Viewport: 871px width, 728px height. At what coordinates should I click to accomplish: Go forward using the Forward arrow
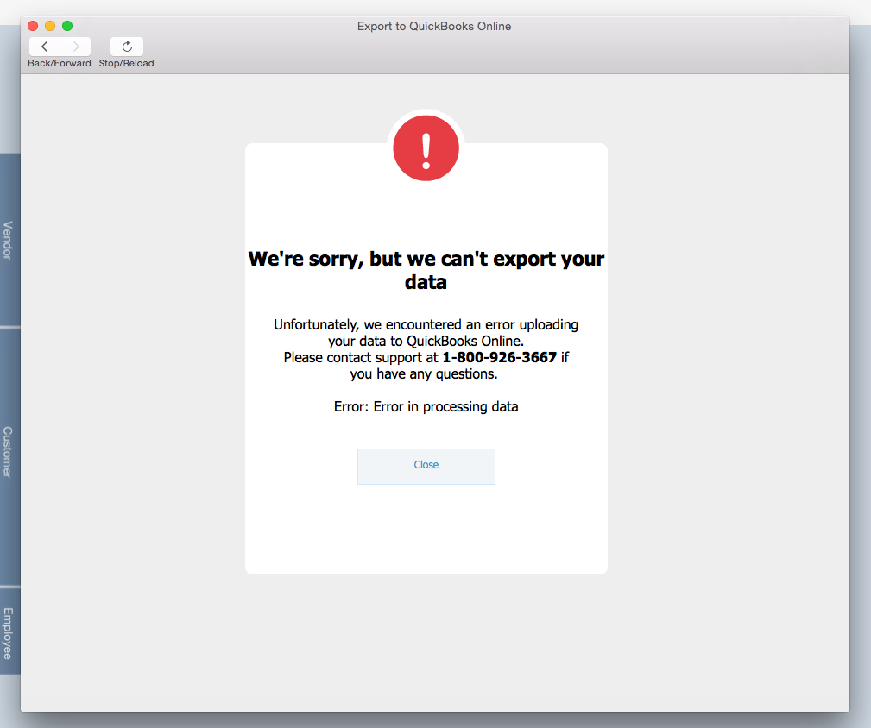76,47
